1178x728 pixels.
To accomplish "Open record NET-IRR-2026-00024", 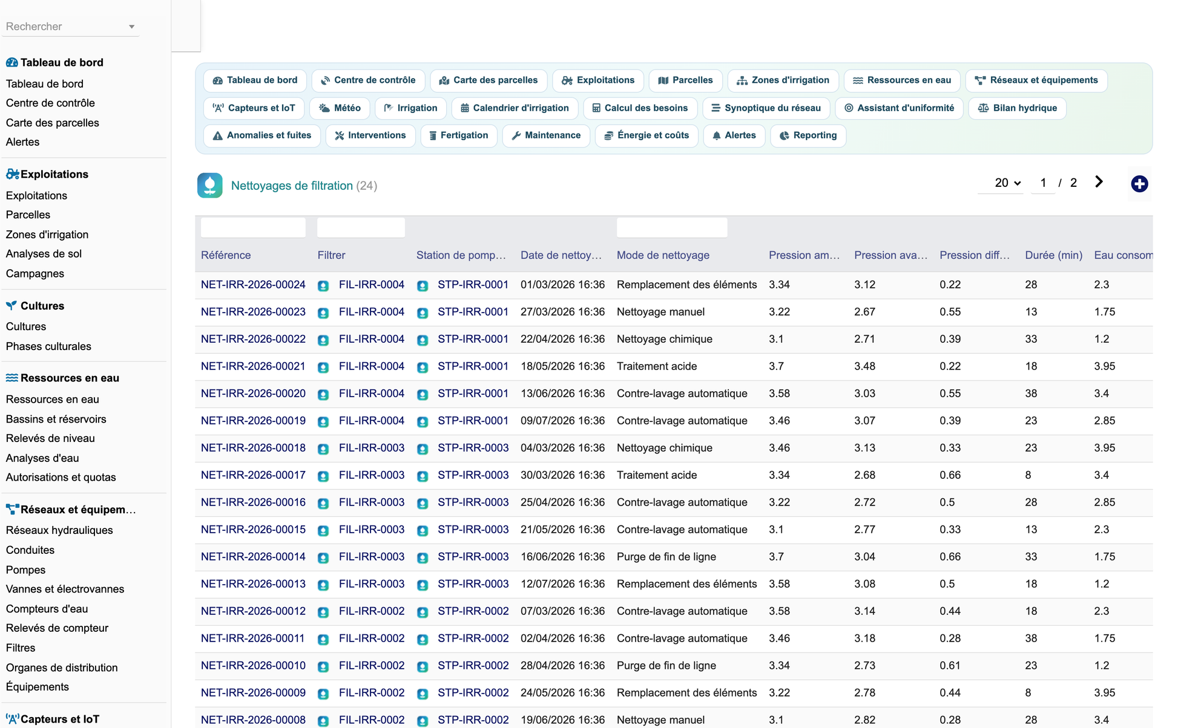I will [x=253, y=285].
